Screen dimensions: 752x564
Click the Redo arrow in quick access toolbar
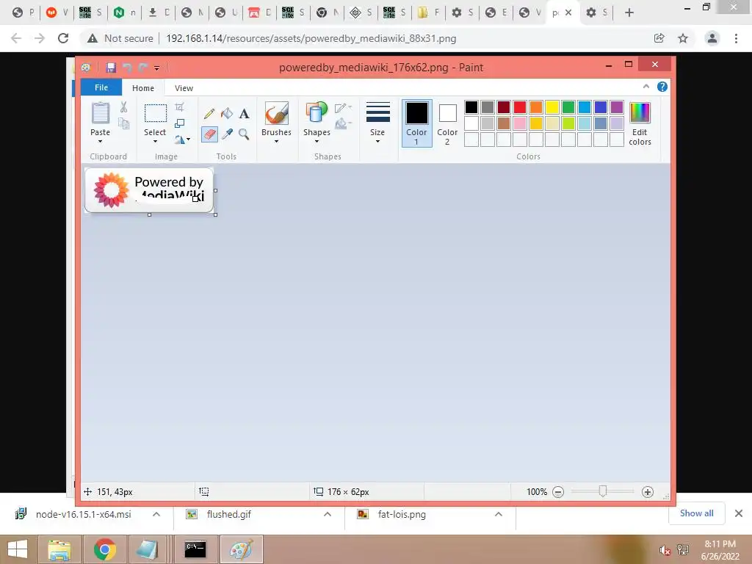[142, 68]
